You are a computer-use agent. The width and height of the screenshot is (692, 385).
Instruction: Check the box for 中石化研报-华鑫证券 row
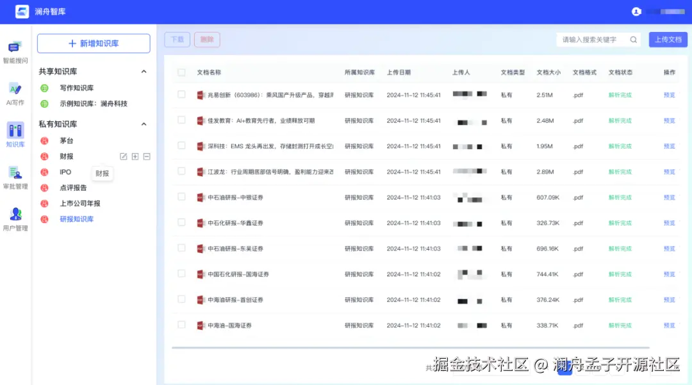pos(181,222)
